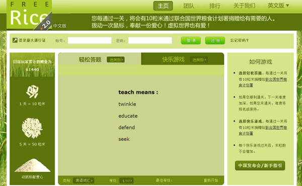Open the 主页 home tab
Image resolution: width=302 pixels, height=186 pixels.
(163, 6)
